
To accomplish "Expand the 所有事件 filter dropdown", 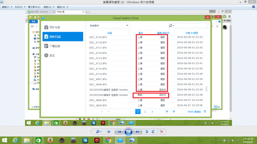I will click(109, 26).
